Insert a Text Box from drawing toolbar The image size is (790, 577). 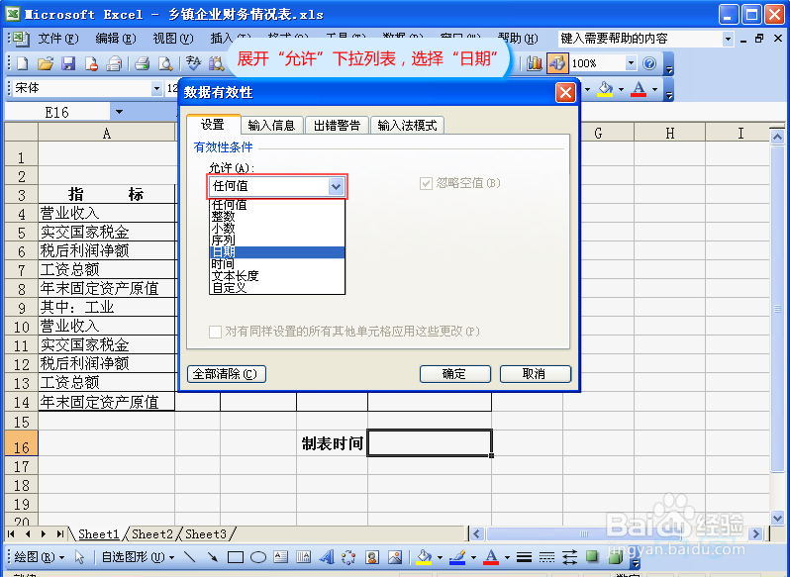pos(280,557)
